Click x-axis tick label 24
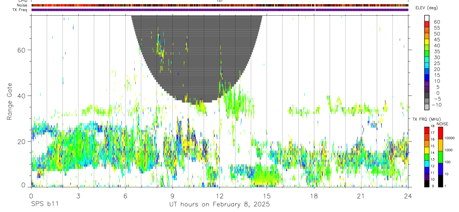 [408, 196]
